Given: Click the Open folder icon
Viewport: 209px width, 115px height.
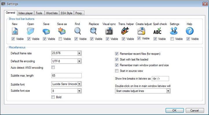Looking at the screenshot, I should 31,31.
